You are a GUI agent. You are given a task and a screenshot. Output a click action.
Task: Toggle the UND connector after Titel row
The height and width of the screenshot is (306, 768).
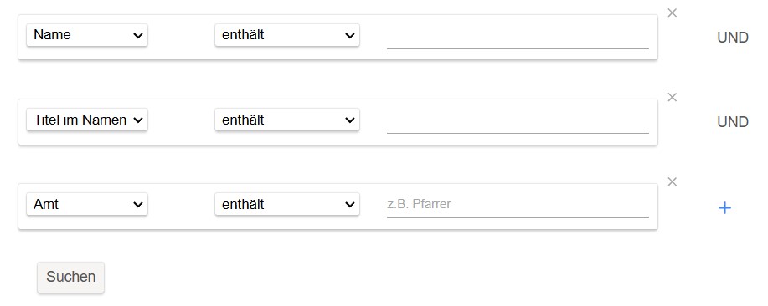(733, 122)
